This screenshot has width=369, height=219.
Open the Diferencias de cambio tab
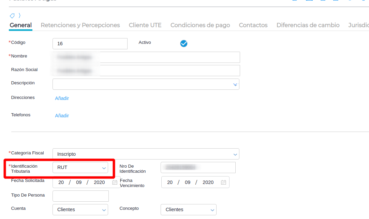(x=308, y=25)
